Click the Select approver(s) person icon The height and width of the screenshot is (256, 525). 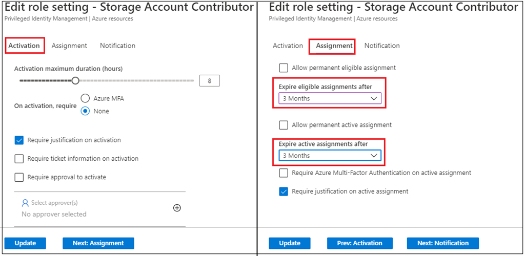pos(25,203)
